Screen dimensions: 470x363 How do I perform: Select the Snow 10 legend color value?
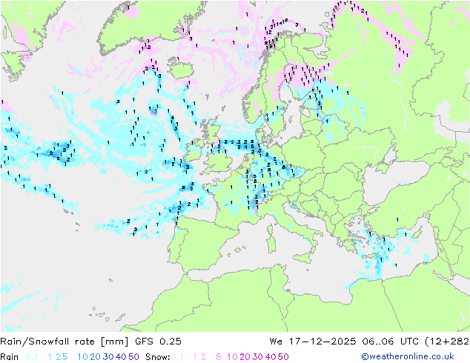click(x=232, y=357)
